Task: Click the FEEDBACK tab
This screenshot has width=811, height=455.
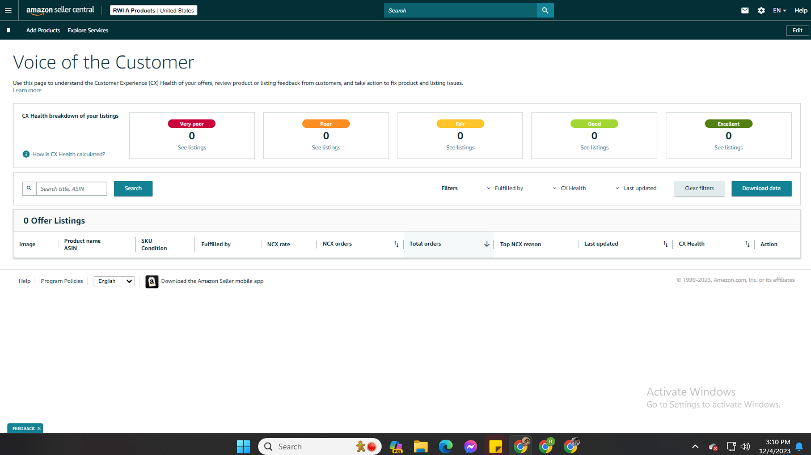Action: pos(23,428)
